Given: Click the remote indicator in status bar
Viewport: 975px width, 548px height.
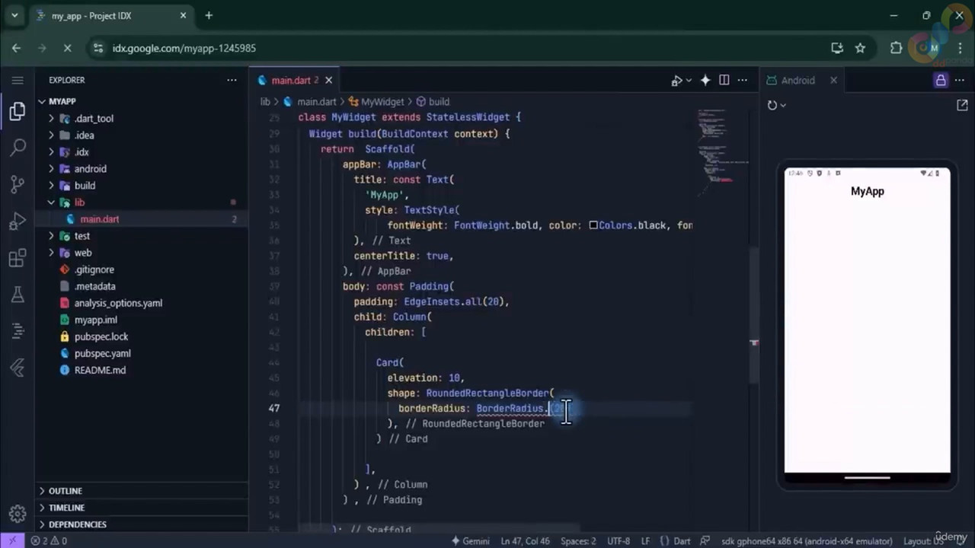Looking at the screenshot, I should coord(12,541).
